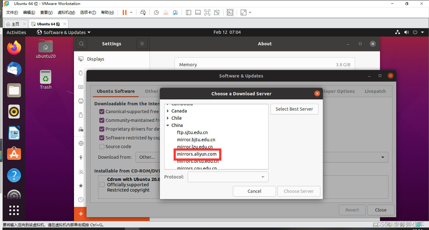This screenshot has height=230, width=429.
Task: Open the Files app in the dock
Action: click(x=14, y=90)
